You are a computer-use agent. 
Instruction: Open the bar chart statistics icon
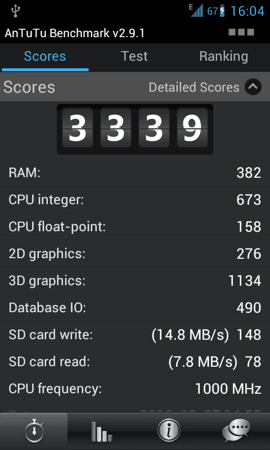(101, 431)
